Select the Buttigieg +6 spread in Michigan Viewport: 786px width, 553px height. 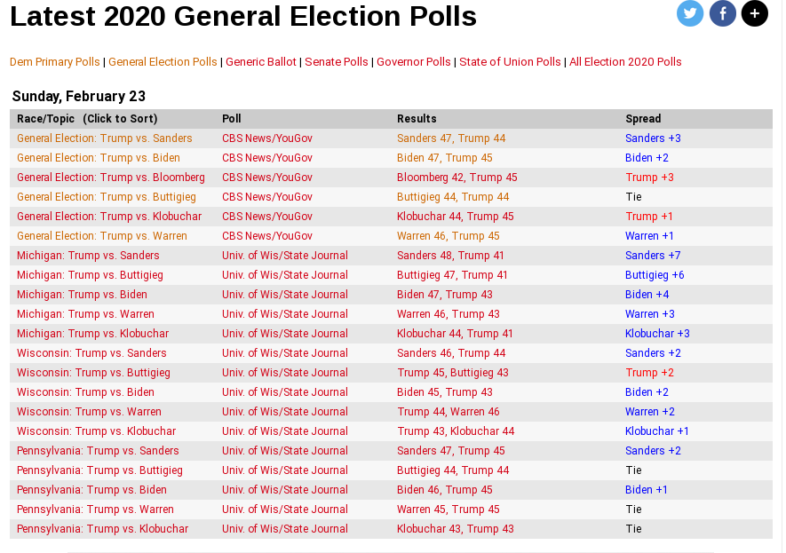pos(655,275)
